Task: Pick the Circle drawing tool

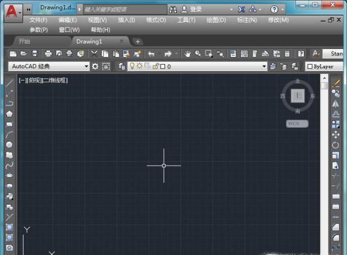Action: 9,145
